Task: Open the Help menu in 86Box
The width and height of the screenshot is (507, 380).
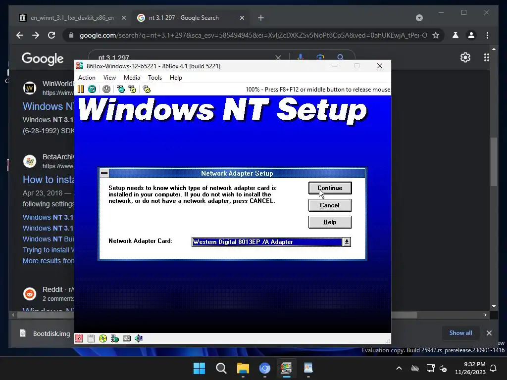Action: click(x=176, y=78)
